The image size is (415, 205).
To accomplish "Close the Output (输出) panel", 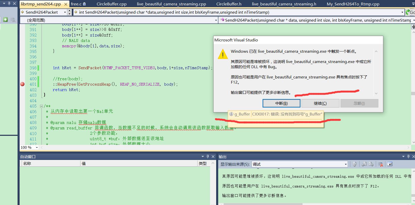I will point(413,156).
